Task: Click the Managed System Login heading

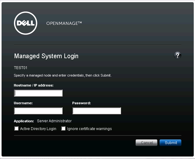Action: pos(46,56)
